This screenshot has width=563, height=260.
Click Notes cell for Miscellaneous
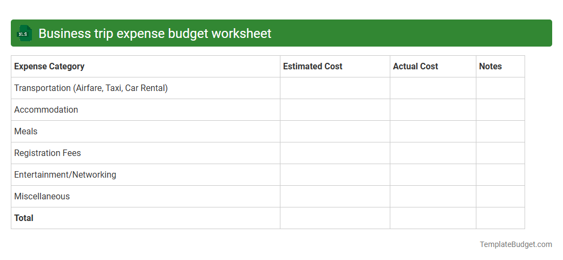tap(501, 197)
